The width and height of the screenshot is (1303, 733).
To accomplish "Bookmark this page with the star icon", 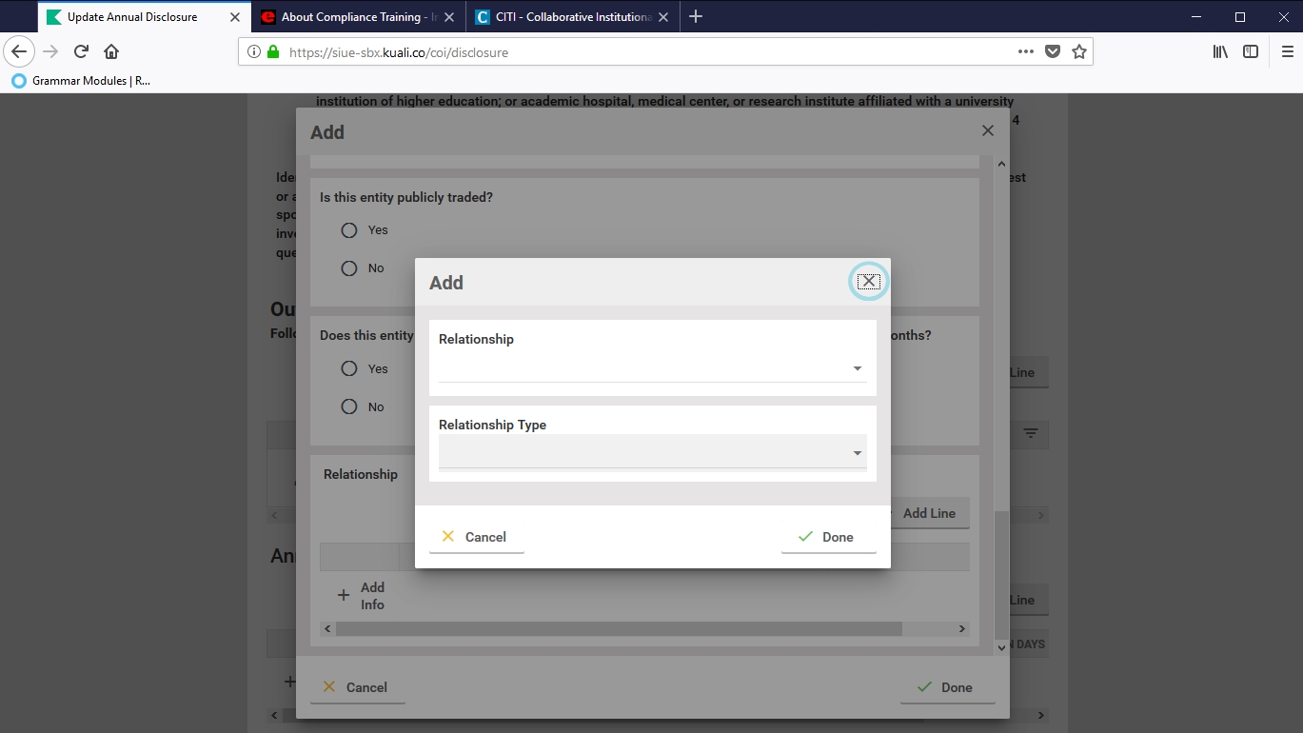I will tap(1079, 52).
